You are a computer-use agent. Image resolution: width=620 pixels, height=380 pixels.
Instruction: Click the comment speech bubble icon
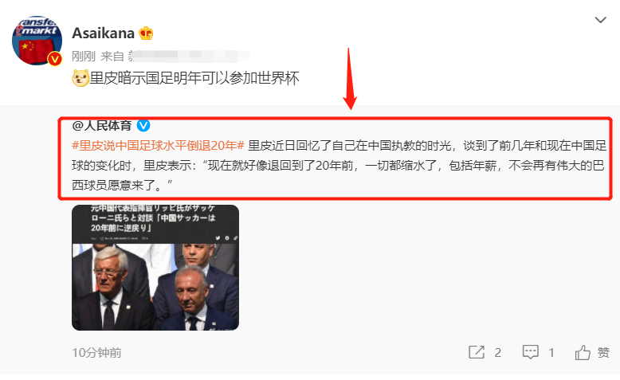530,352
